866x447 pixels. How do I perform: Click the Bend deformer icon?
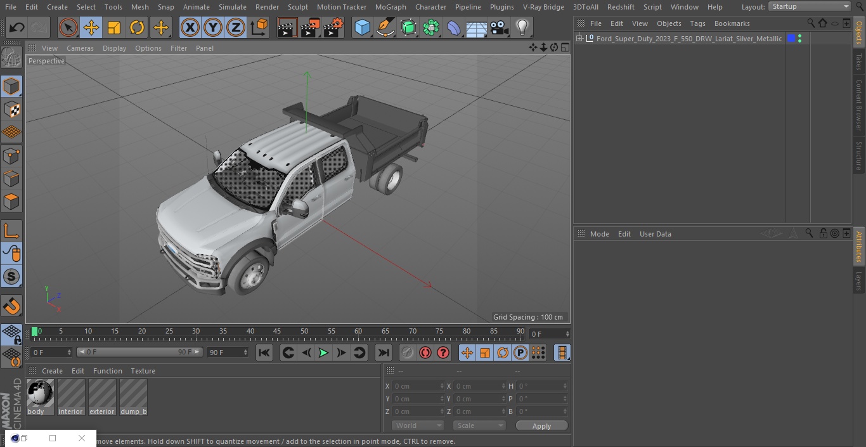pos(454,27)
